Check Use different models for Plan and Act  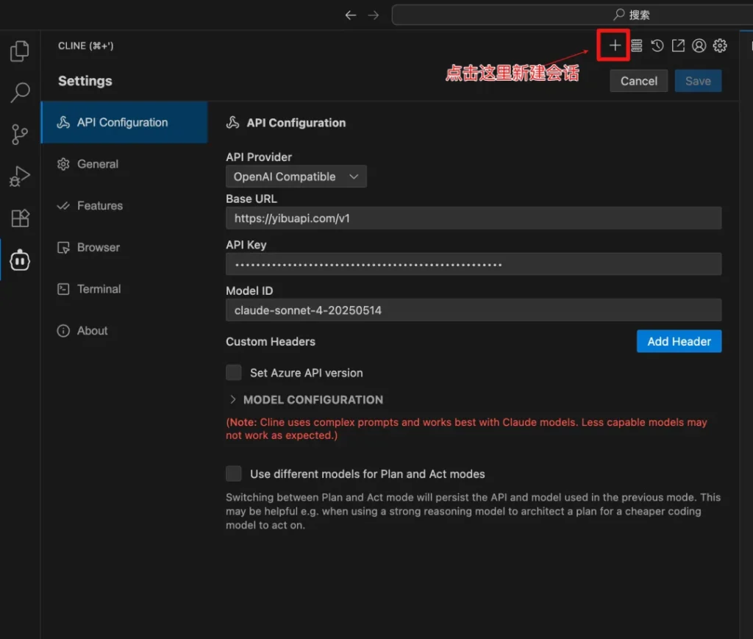[x=234, y=474]
